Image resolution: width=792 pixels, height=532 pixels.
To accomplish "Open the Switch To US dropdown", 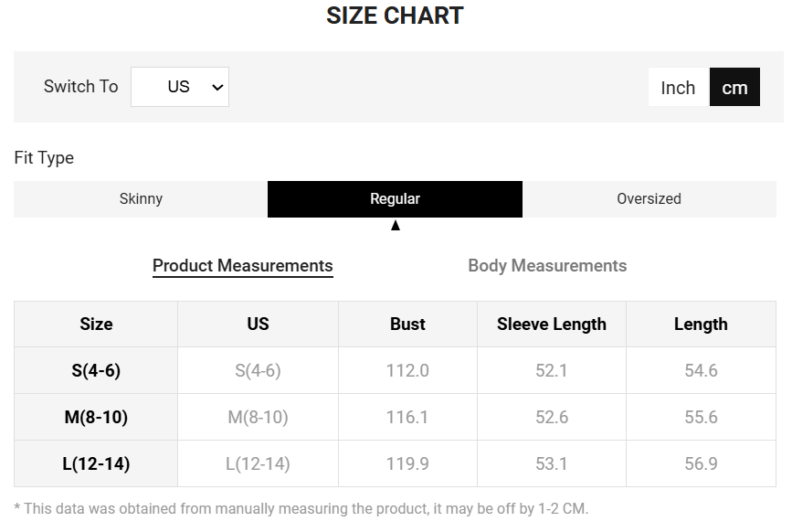I will (179, 87).
